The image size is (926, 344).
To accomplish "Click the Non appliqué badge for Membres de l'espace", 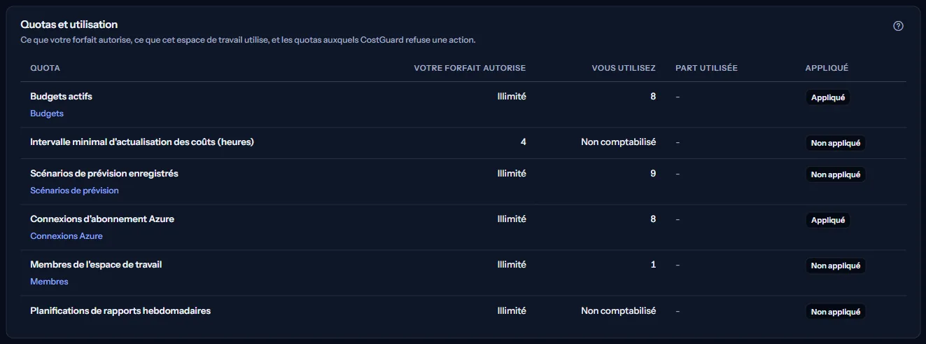I will (836, 266).
